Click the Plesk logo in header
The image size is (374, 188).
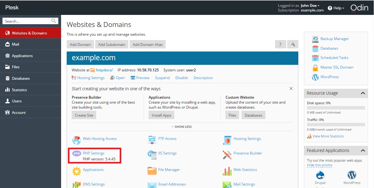12,7
